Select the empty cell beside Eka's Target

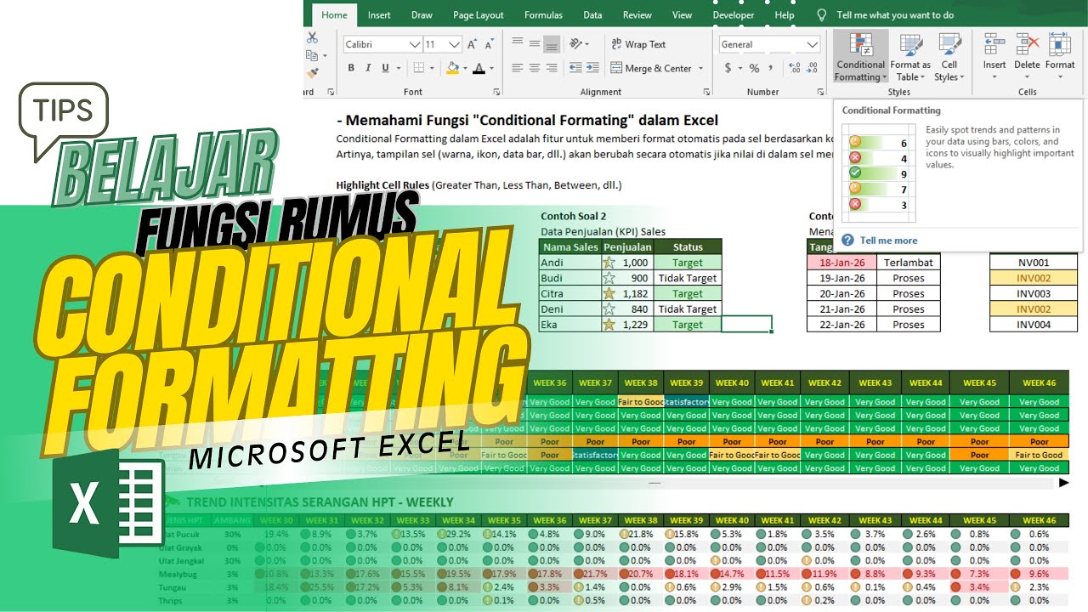pos(746,325)
